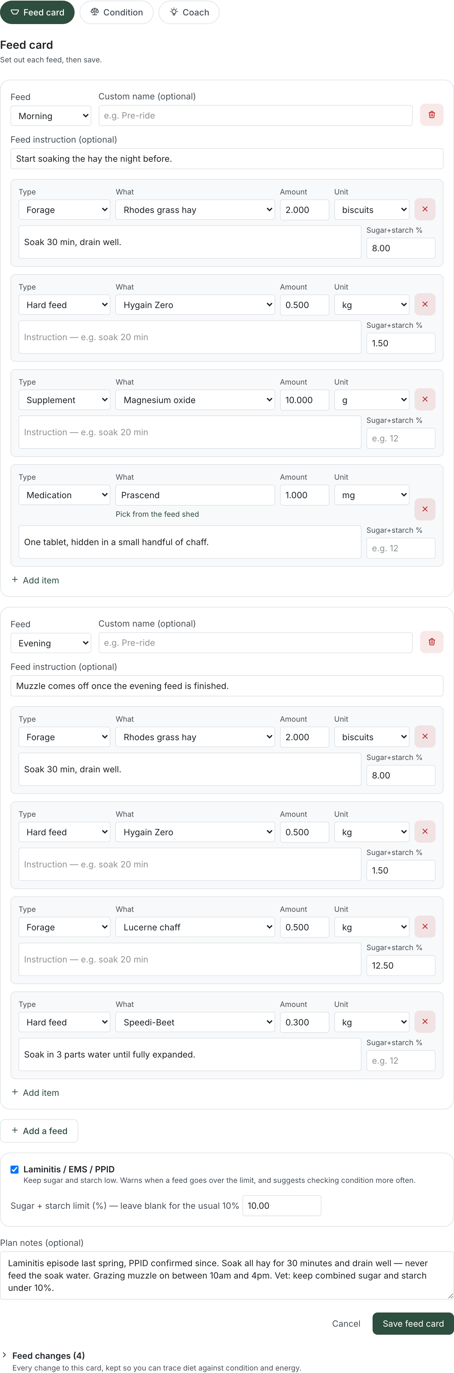Edit Prascend amount 1.000
454x1373 pixels.
point(304,495)
